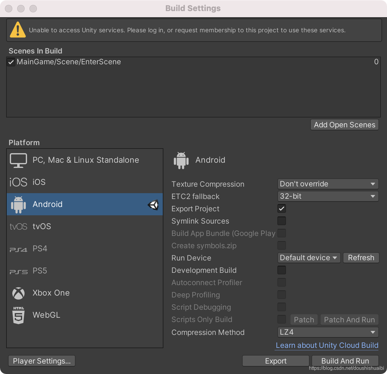Open the Compression Method dropdown
This screenshot has width=387, height=374.
point(327,332)
